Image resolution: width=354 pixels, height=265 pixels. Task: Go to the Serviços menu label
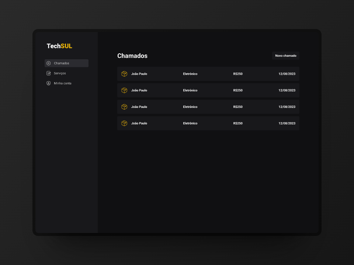tap(60, 73)
